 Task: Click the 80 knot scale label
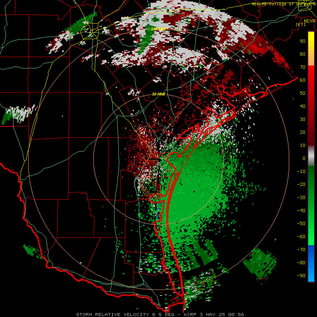click(303, 54)
